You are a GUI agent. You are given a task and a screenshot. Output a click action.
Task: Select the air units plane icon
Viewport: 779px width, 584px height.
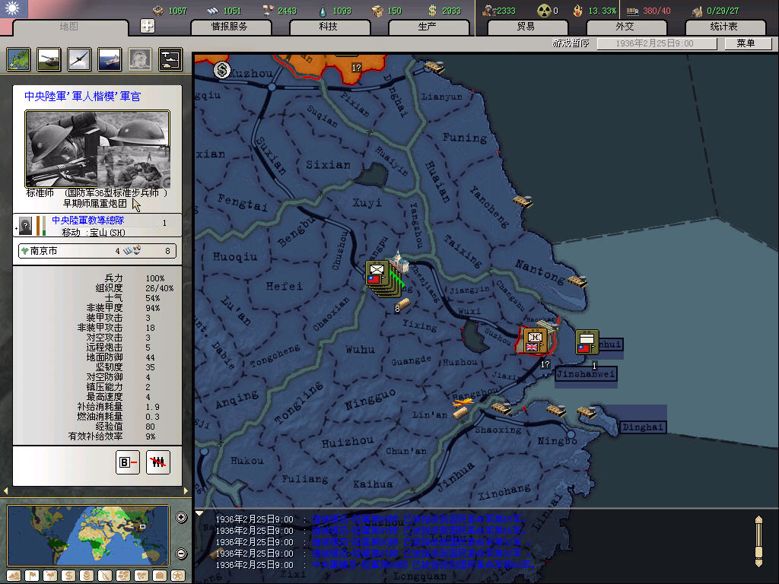79,59
